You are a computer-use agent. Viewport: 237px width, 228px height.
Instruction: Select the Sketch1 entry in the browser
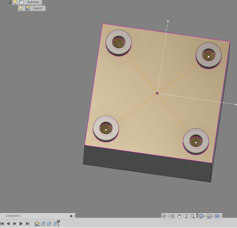click(38, 8)
